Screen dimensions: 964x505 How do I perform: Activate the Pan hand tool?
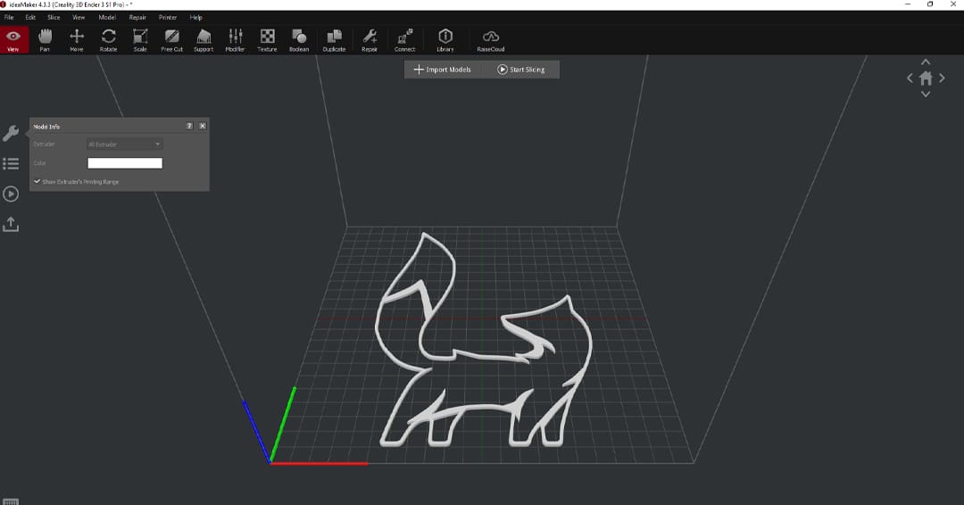click(45, 40)
